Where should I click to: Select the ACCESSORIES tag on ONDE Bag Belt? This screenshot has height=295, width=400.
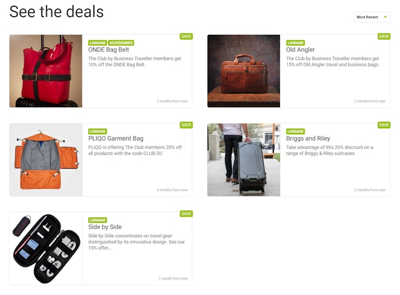tap(121, 43)
